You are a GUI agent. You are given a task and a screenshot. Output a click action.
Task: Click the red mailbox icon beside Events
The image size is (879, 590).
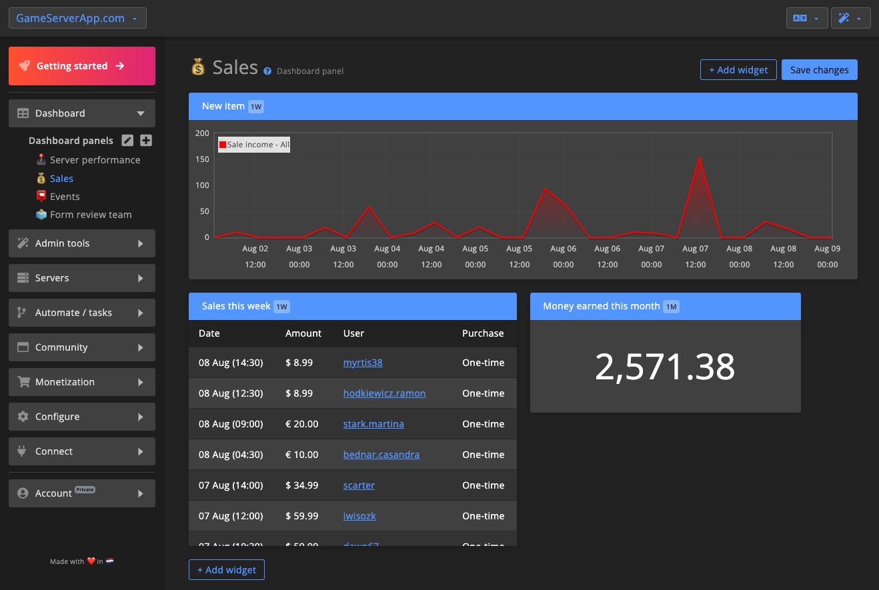click(x=41, y=196)
